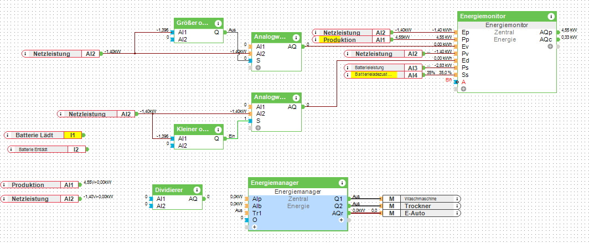Viewport: 589px width, 243px height.
Task: Open info icon on Energiemonitor block
Action: (x=551, y=17)
